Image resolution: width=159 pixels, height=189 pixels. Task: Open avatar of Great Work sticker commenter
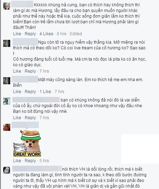7,127
